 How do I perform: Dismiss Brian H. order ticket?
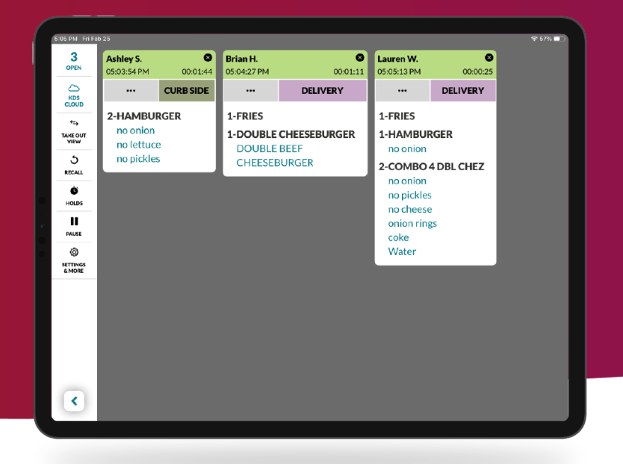coord(360,57)
